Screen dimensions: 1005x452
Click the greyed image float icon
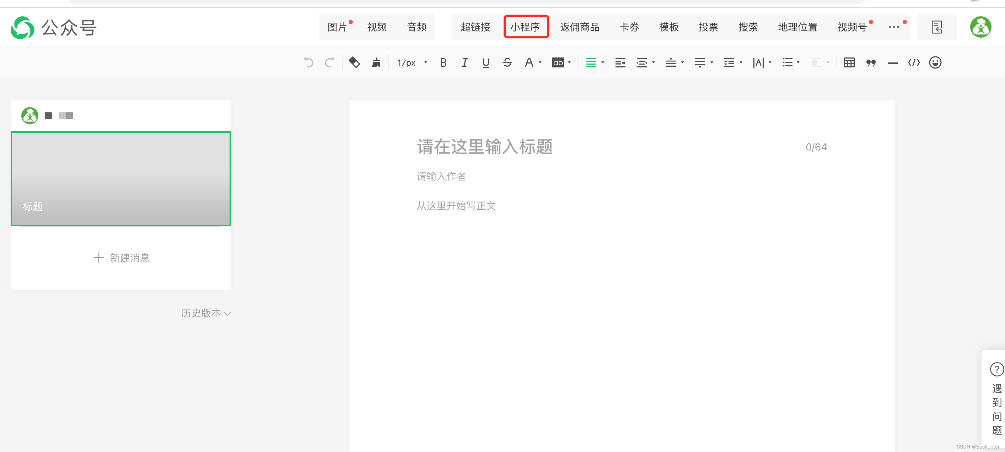816,62
